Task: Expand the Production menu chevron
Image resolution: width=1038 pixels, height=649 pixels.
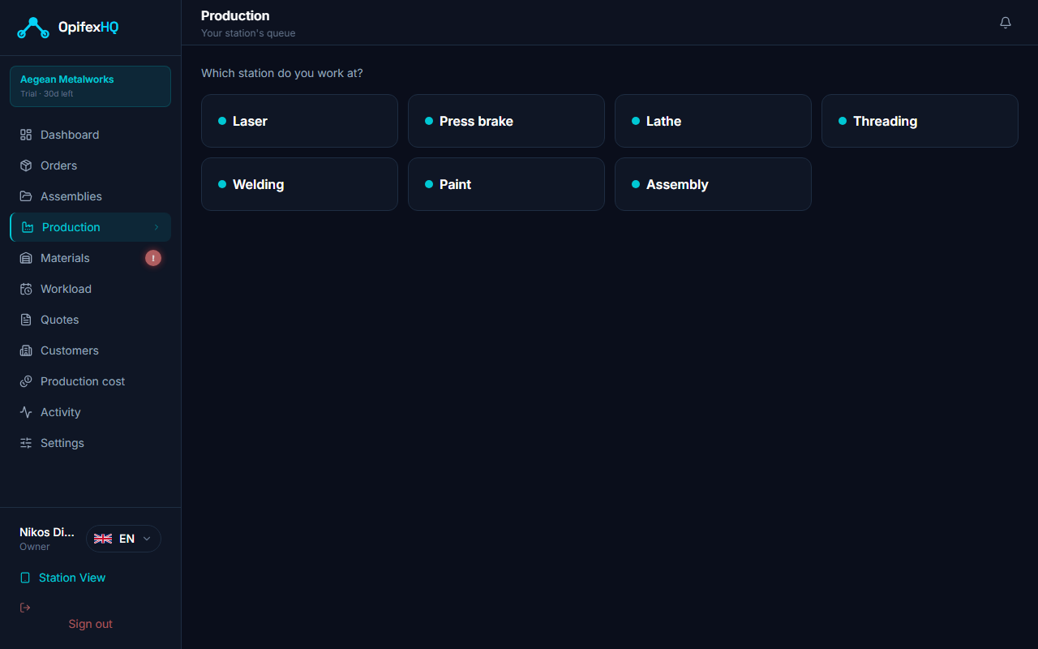Action: [x=157, y=227]
